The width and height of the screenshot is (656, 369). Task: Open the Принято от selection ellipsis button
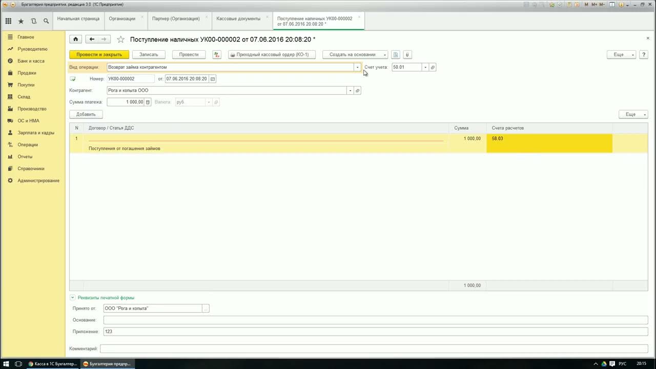pos(206,309)
